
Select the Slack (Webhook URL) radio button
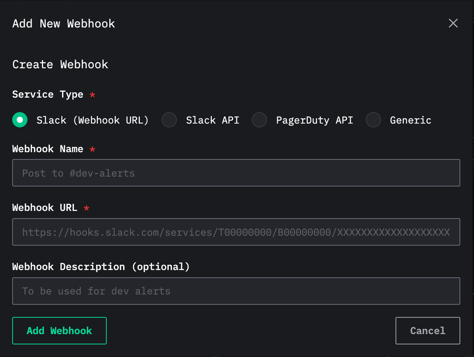click(x=20, y=120)
